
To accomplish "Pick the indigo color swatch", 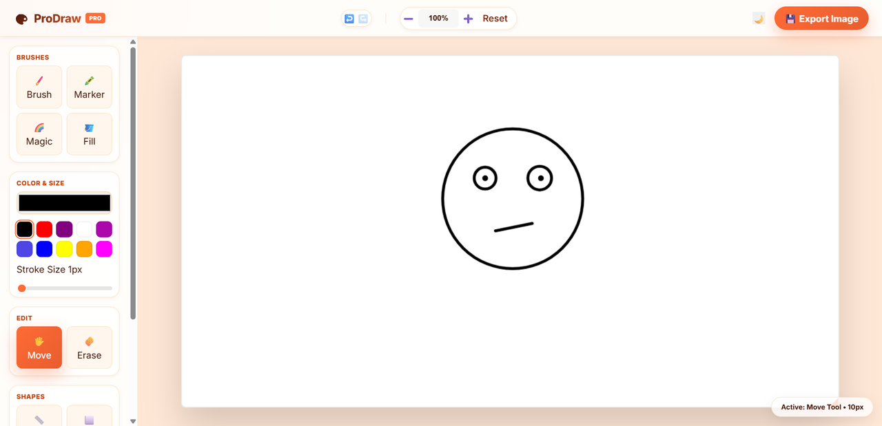I will [25, 248].
